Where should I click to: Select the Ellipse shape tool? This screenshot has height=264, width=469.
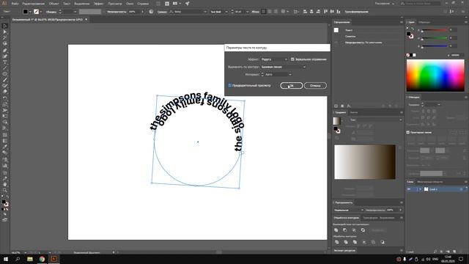click(x=5, y=74)
